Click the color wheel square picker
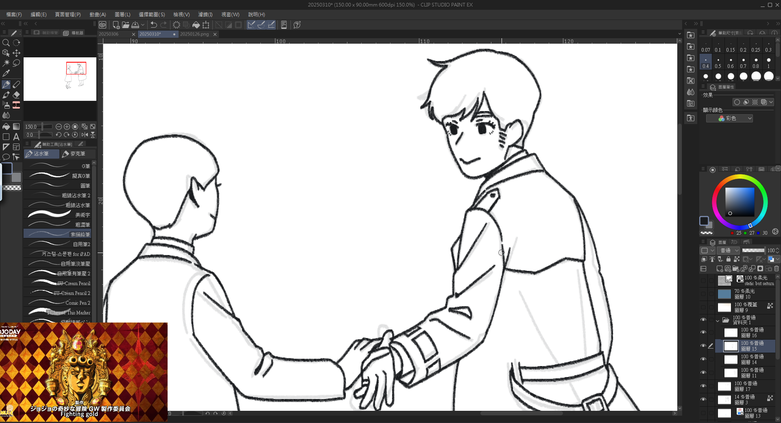The width and height of the screenshot is (781, 423). 740,202
